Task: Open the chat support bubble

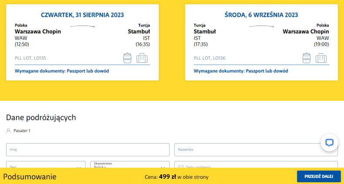Action: (329, 142)
